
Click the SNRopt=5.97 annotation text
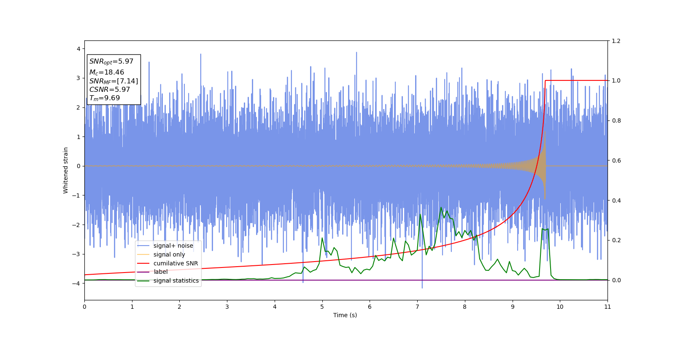point(111,62)
